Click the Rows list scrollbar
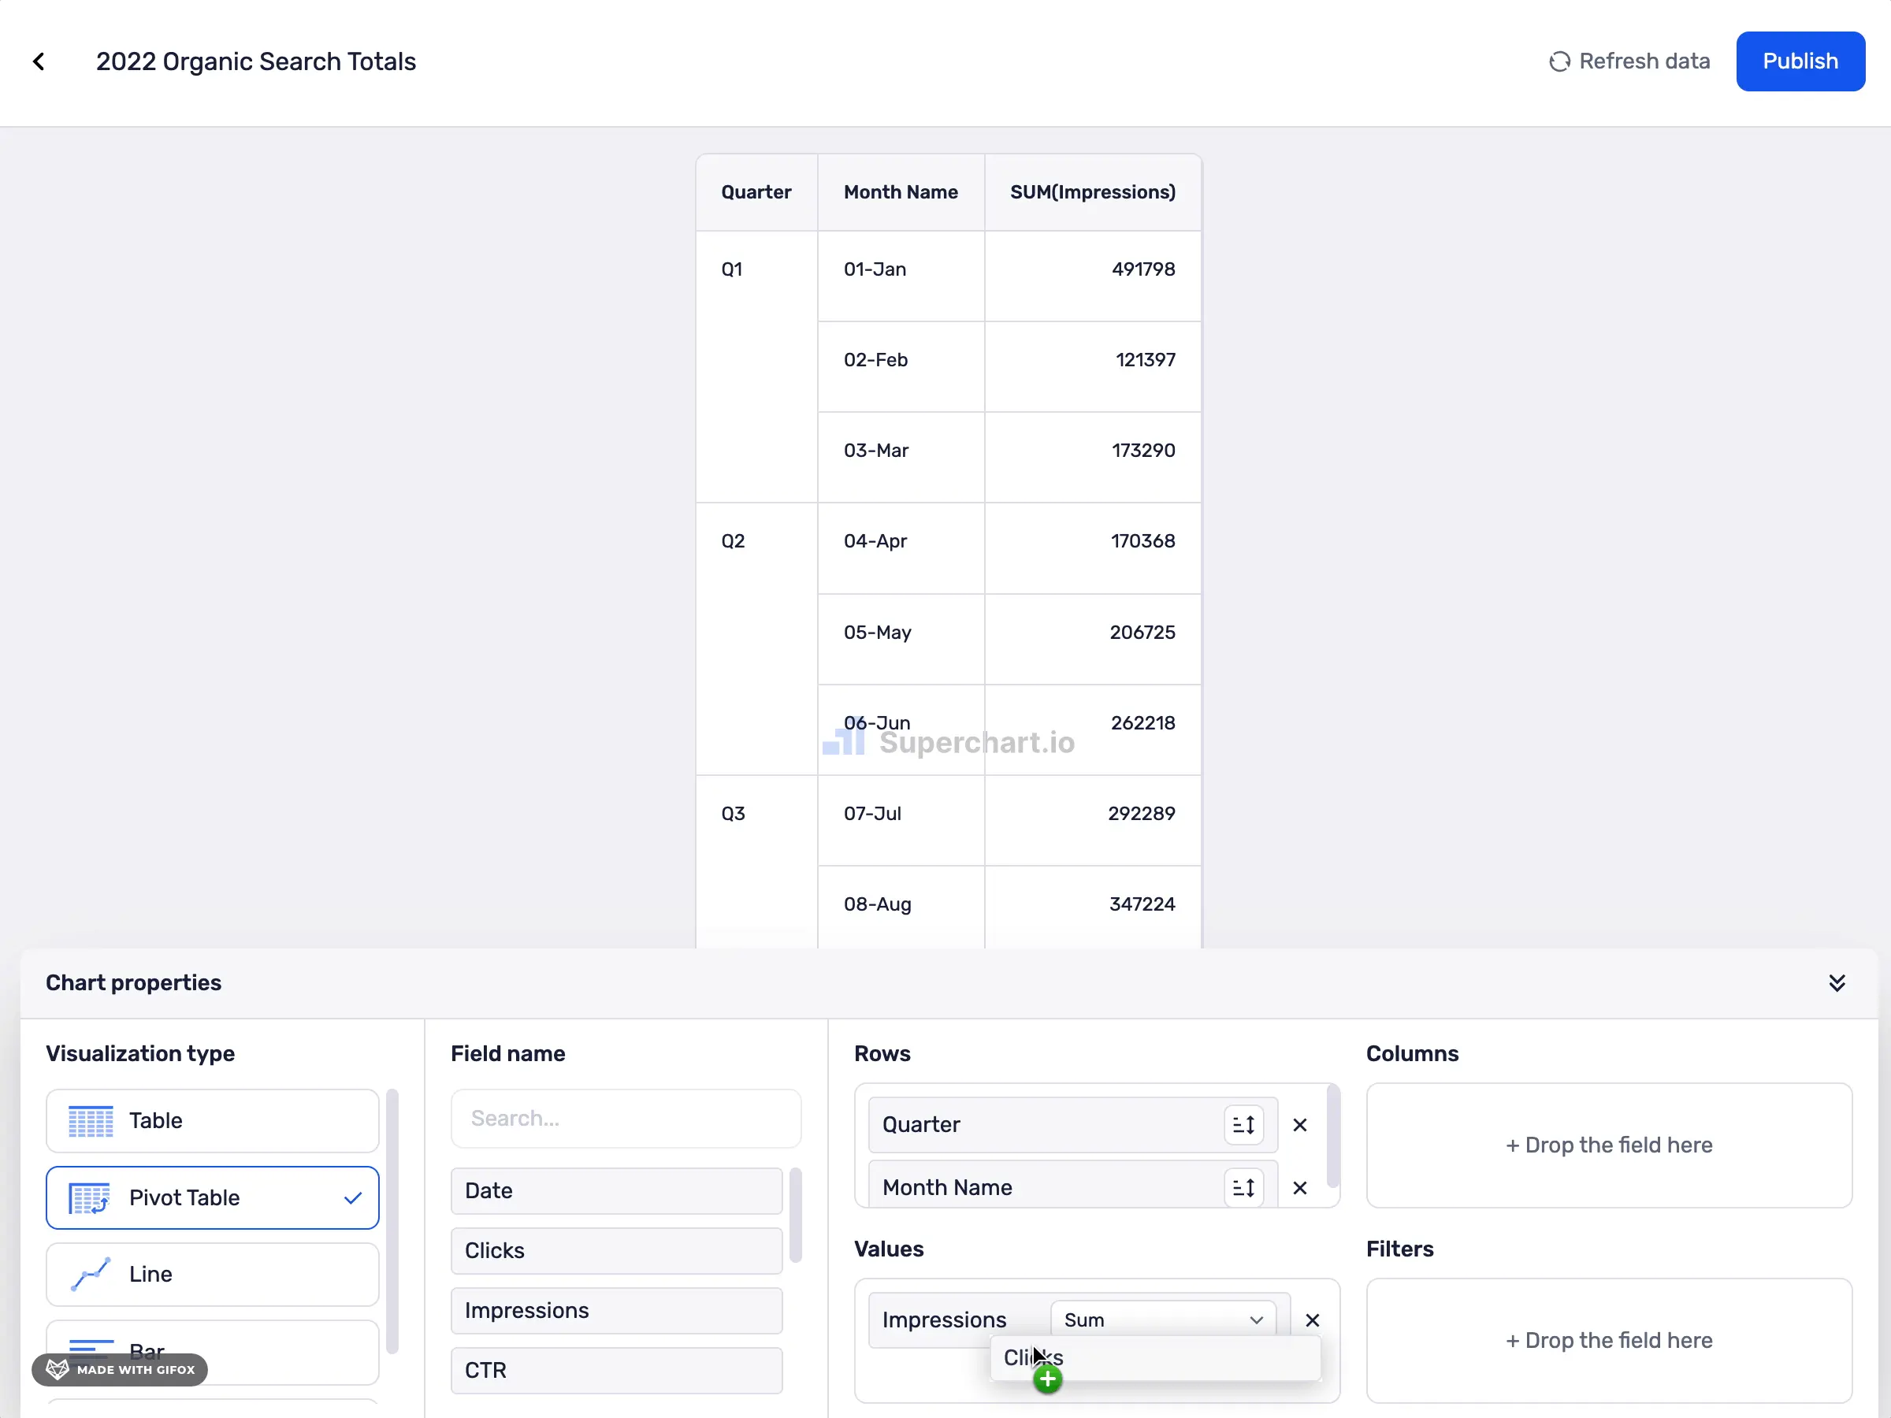This screenshot has width=1891, height=1418. pos(1333,1136)
